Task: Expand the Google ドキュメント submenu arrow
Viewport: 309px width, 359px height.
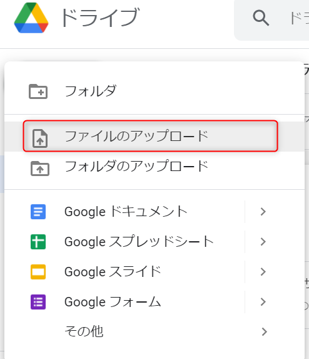Action: point(263,212)
